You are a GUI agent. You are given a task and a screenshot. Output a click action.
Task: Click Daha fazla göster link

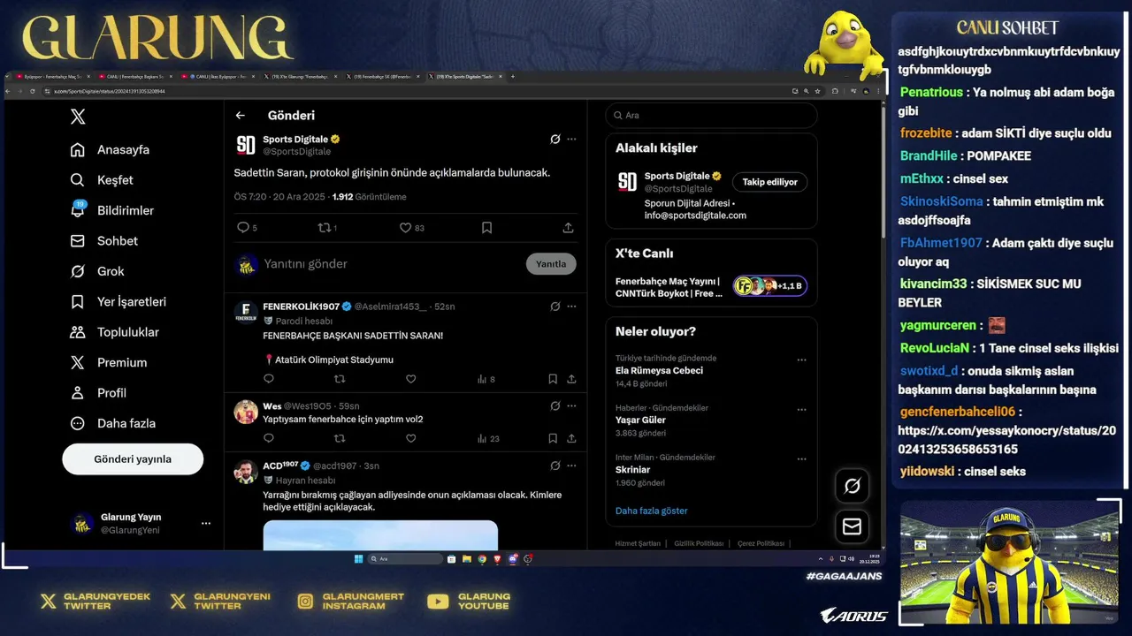click(x=651, y=511)
